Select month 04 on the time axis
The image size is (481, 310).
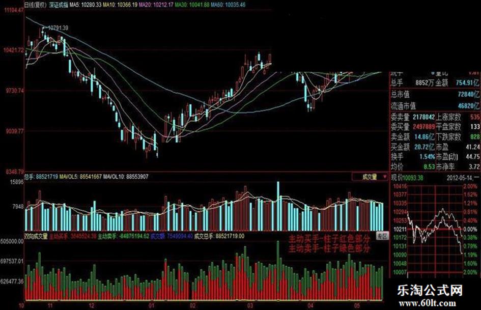[310, 306]
